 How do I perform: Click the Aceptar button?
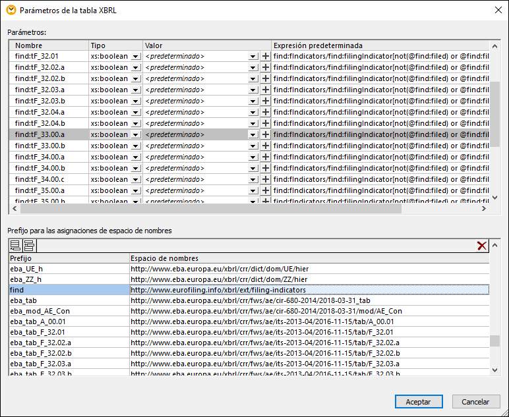419,402
